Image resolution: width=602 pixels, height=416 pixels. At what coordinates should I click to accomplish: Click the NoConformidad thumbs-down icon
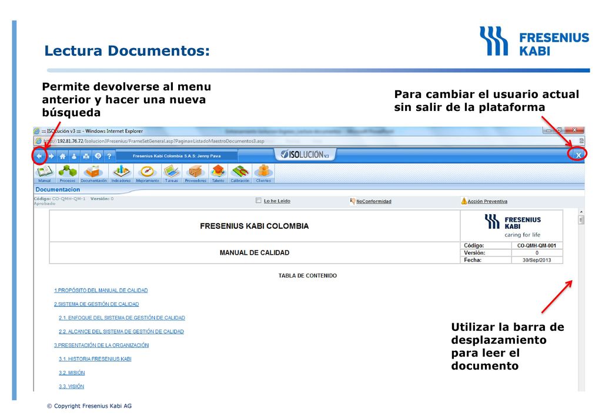coord(353,201)
